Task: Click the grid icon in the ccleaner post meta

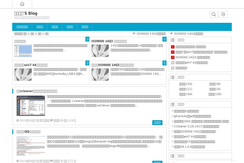Action: [41, 121]
